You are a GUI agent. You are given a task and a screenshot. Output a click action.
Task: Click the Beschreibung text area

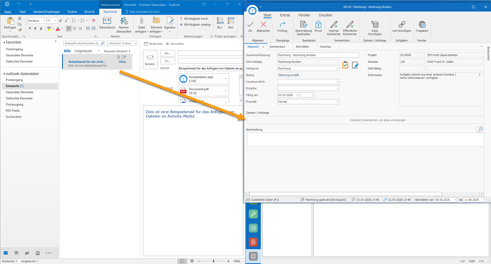(365, 140)
